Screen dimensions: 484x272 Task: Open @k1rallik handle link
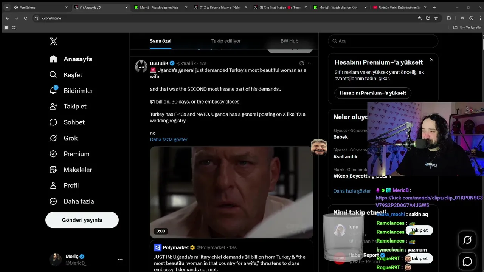point(186,63)
